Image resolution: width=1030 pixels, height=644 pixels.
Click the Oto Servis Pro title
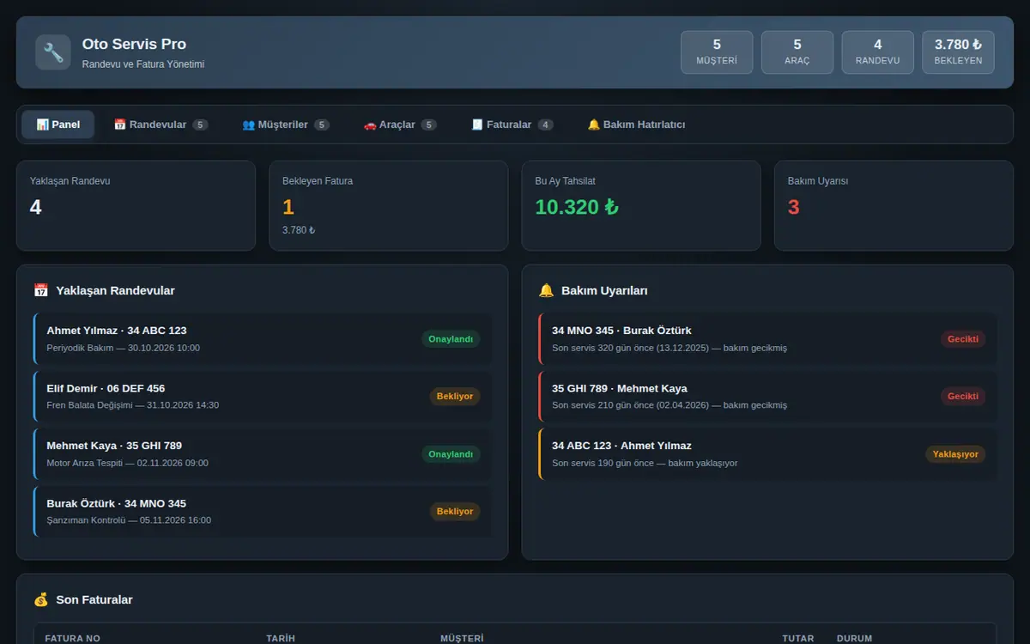tap(134, 44)
